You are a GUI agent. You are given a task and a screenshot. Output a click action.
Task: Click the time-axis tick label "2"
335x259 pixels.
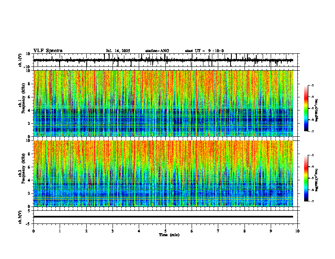[86, 231]
